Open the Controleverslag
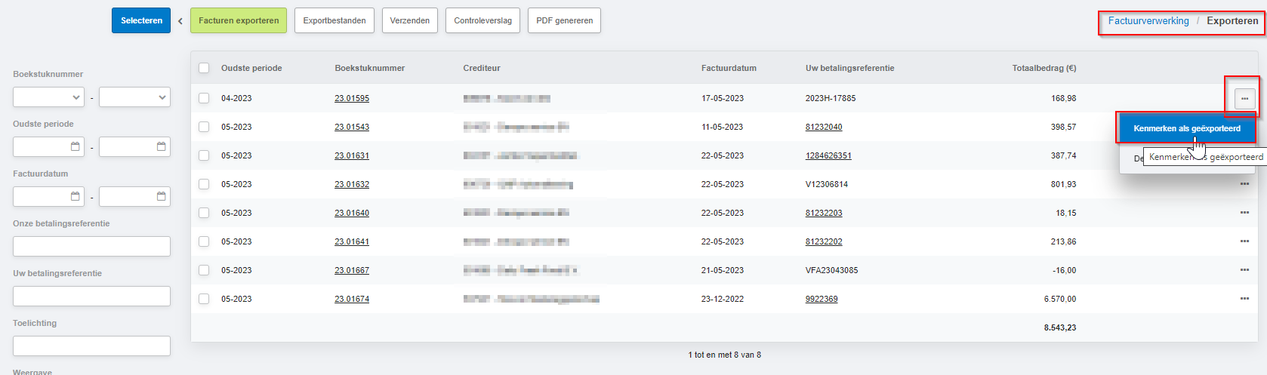 tap(483, 20)
